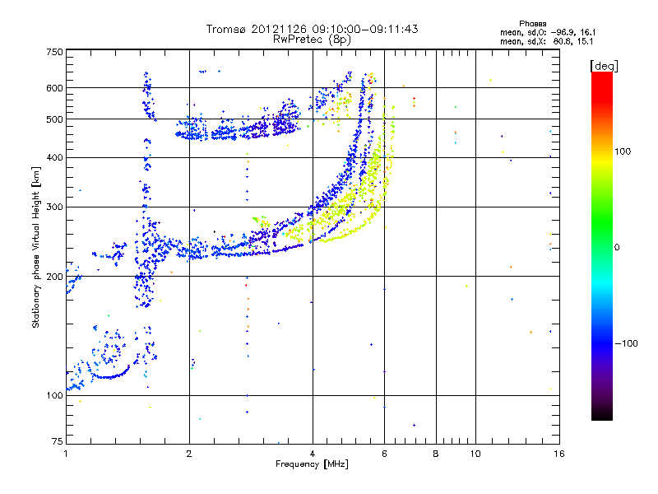This screenshot has width=658, height=494.
Task: Click the colorbar label '100'
Action: (x=623, y=151)
